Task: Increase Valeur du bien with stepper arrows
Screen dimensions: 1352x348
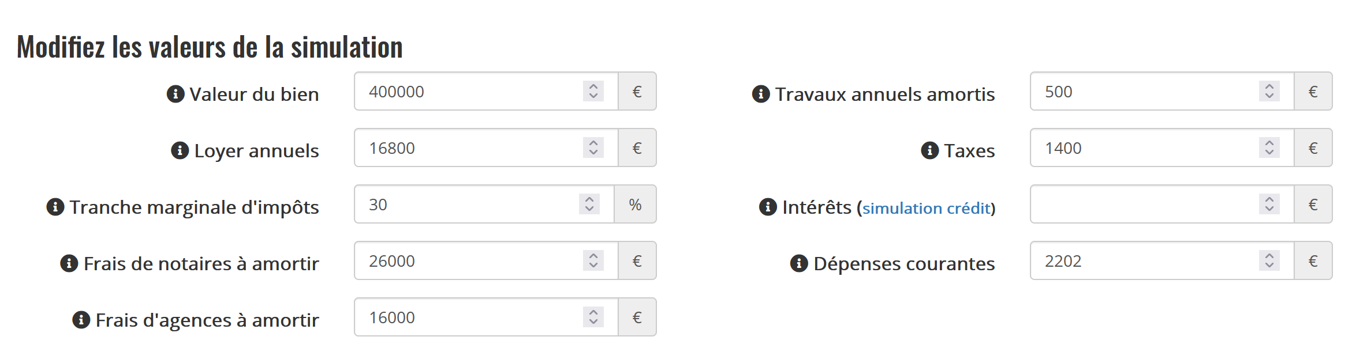Action: tap(593, 86)
